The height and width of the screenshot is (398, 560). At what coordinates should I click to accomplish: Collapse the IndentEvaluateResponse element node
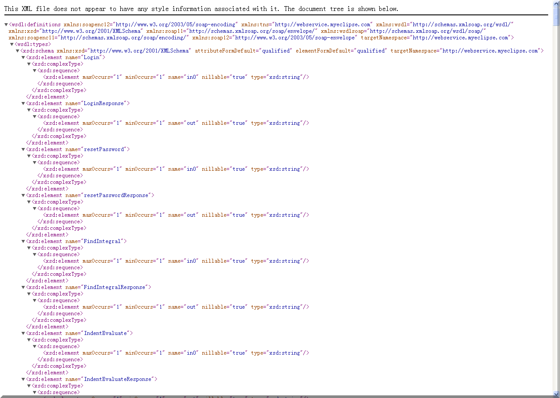[x=23, y=380]
